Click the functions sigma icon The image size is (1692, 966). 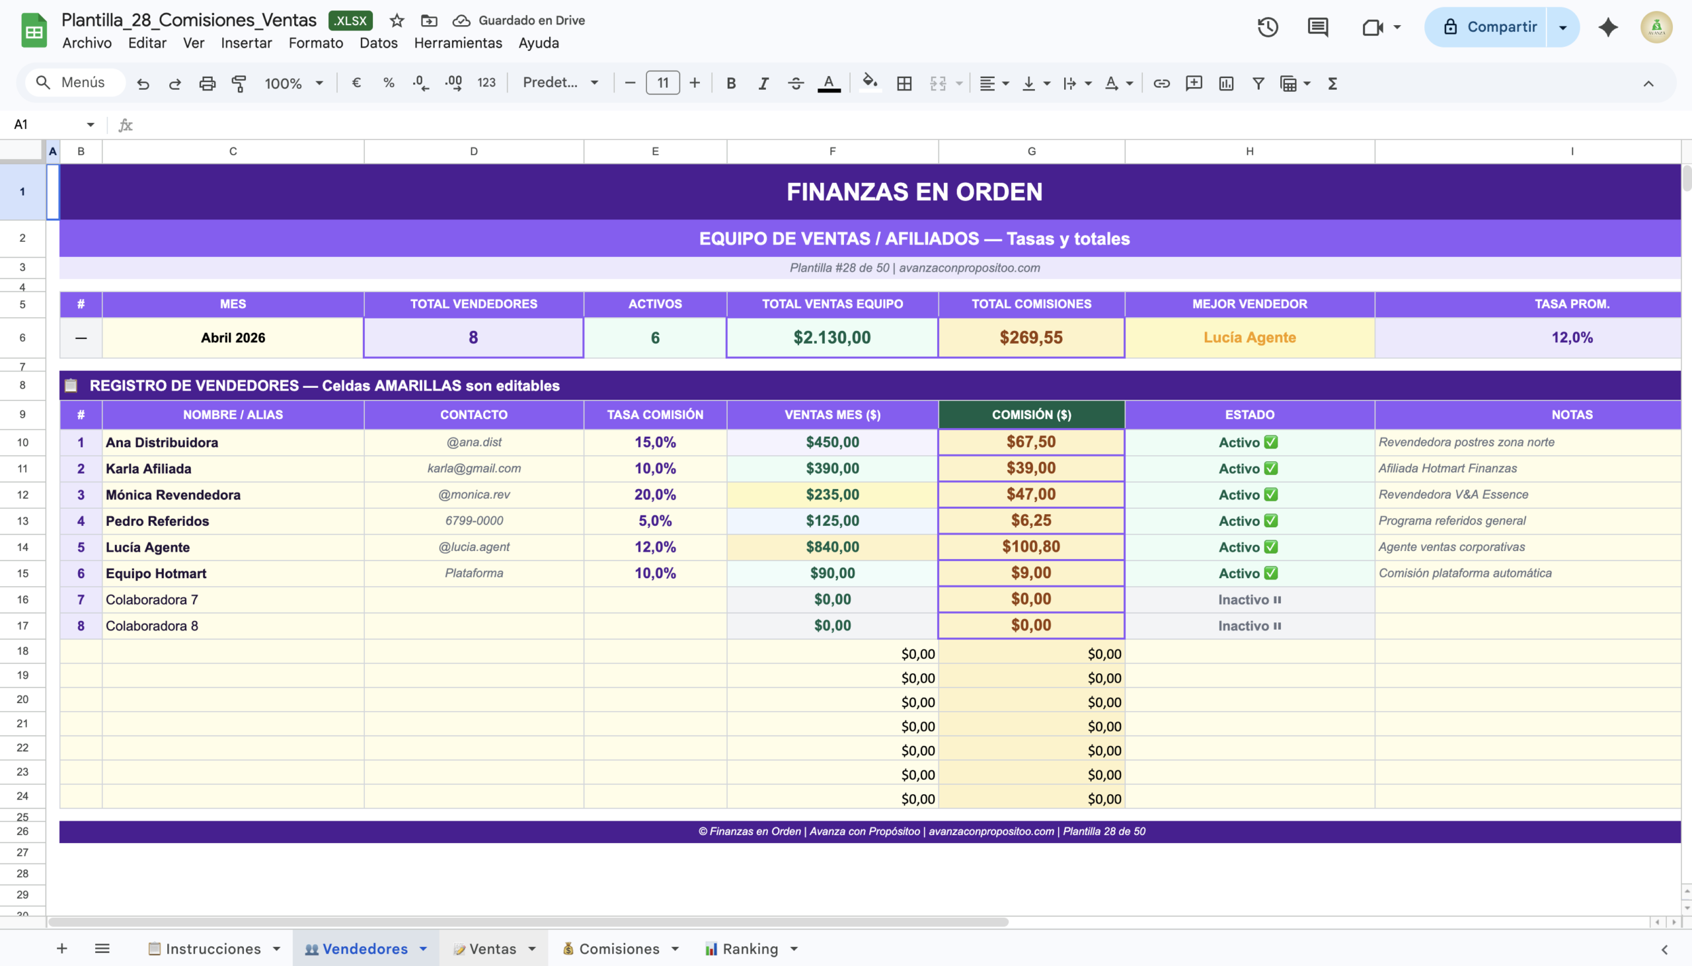1332,83
